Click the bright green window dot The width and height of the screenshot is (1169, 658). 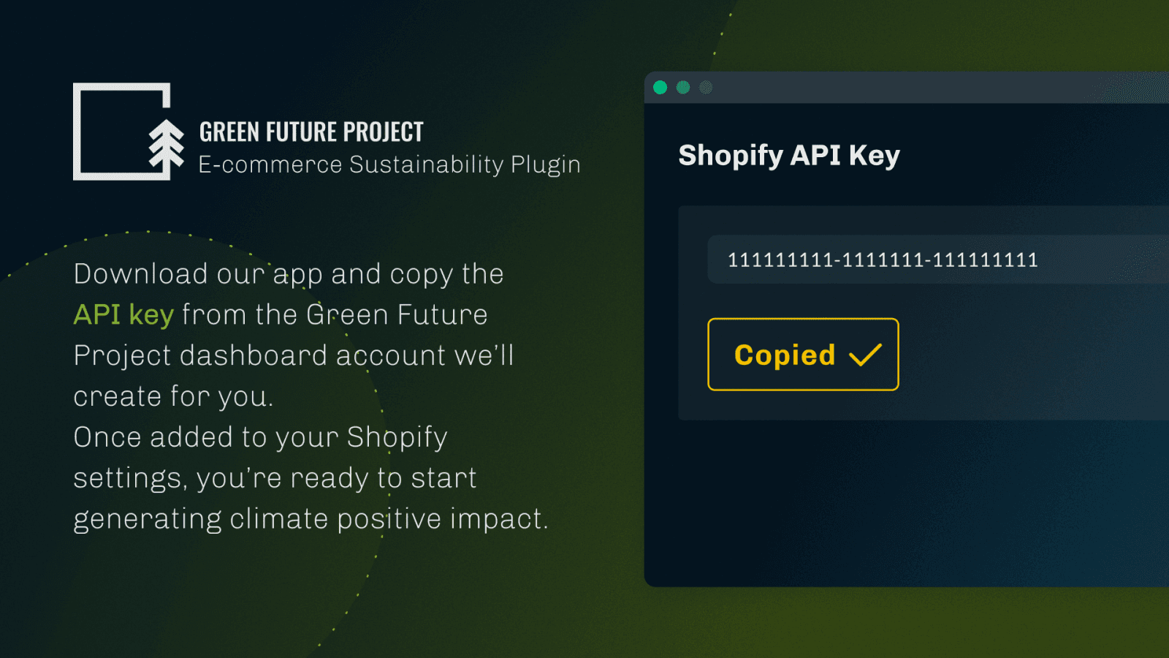[x=660, y=88]
